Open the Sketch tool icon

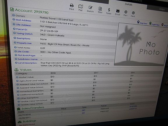point(90,8)
